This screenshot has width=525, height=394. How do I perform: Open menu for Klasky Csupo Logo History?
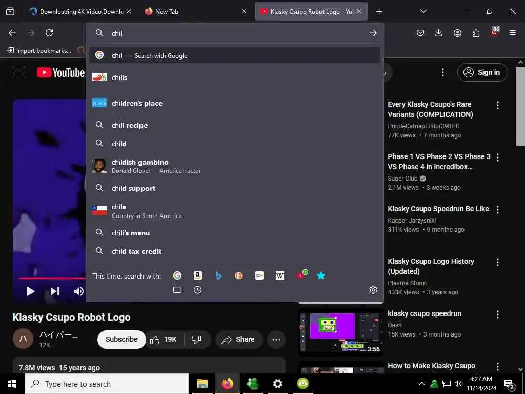coord(498,262)
